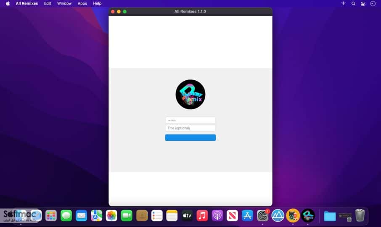Click the round icon at menu bar end
The width and height of the screenshot is (381, 227).
pos(373,3)
